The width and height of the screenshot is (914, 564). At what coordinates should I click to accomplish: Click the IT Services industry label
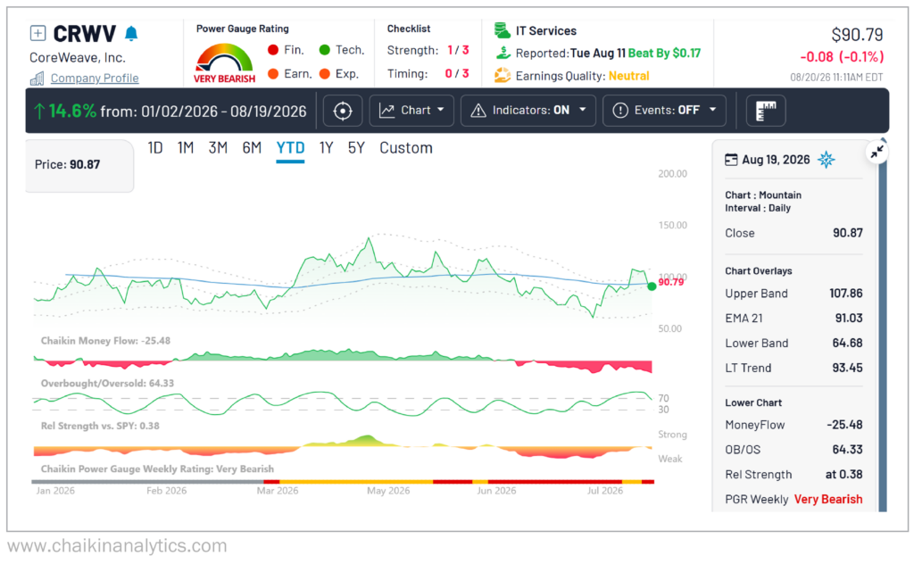546,31
